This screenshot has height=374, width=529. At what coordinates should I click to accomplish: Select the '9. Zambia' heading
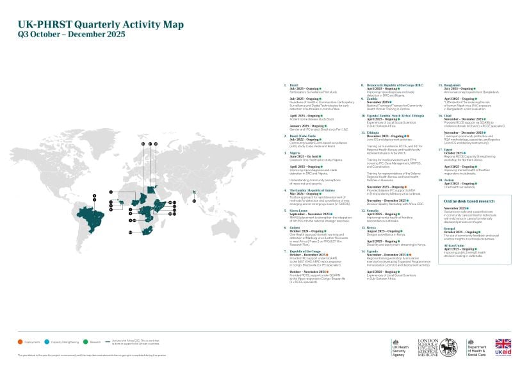(369, 99)
